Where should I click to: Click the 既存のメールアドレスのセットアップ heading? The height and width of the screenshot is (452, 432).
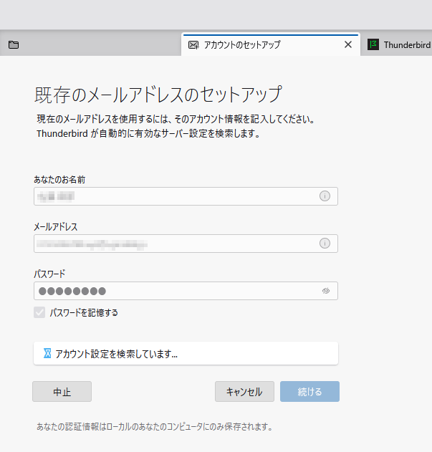pos(158,95)
